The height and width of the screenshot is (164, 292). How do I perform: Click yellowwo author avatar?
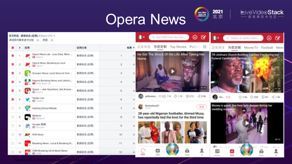coord(141,96)
